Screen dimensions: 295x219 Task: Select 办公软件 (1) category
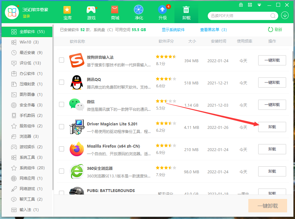point(27,74)
